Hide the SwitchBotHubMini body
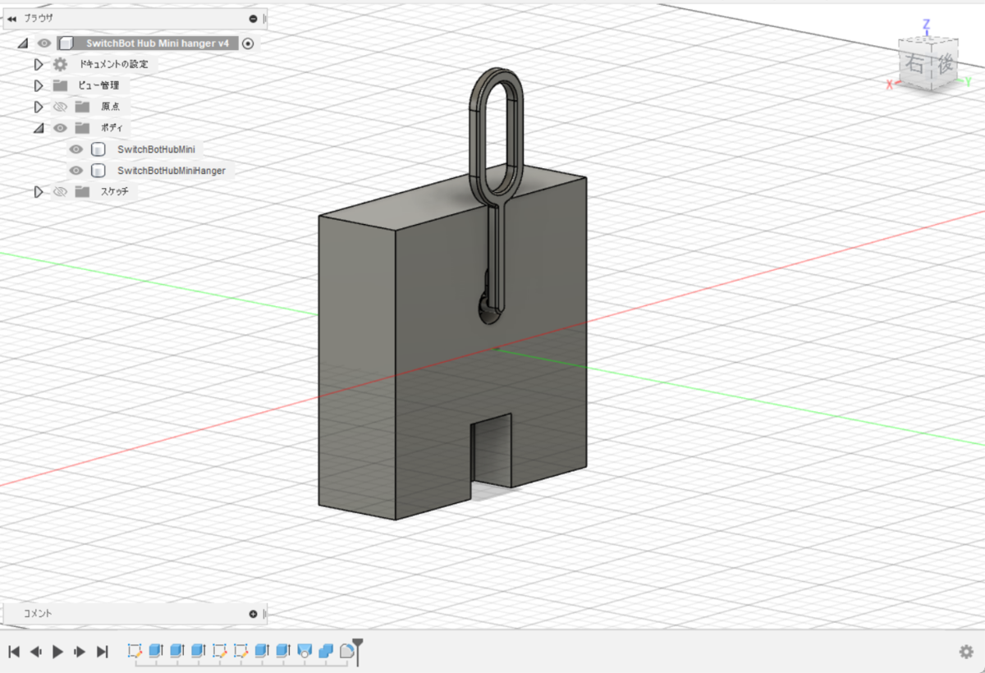 point(76,149)
